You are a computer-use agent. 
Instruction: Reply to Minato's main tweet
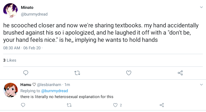pos(26,73)
